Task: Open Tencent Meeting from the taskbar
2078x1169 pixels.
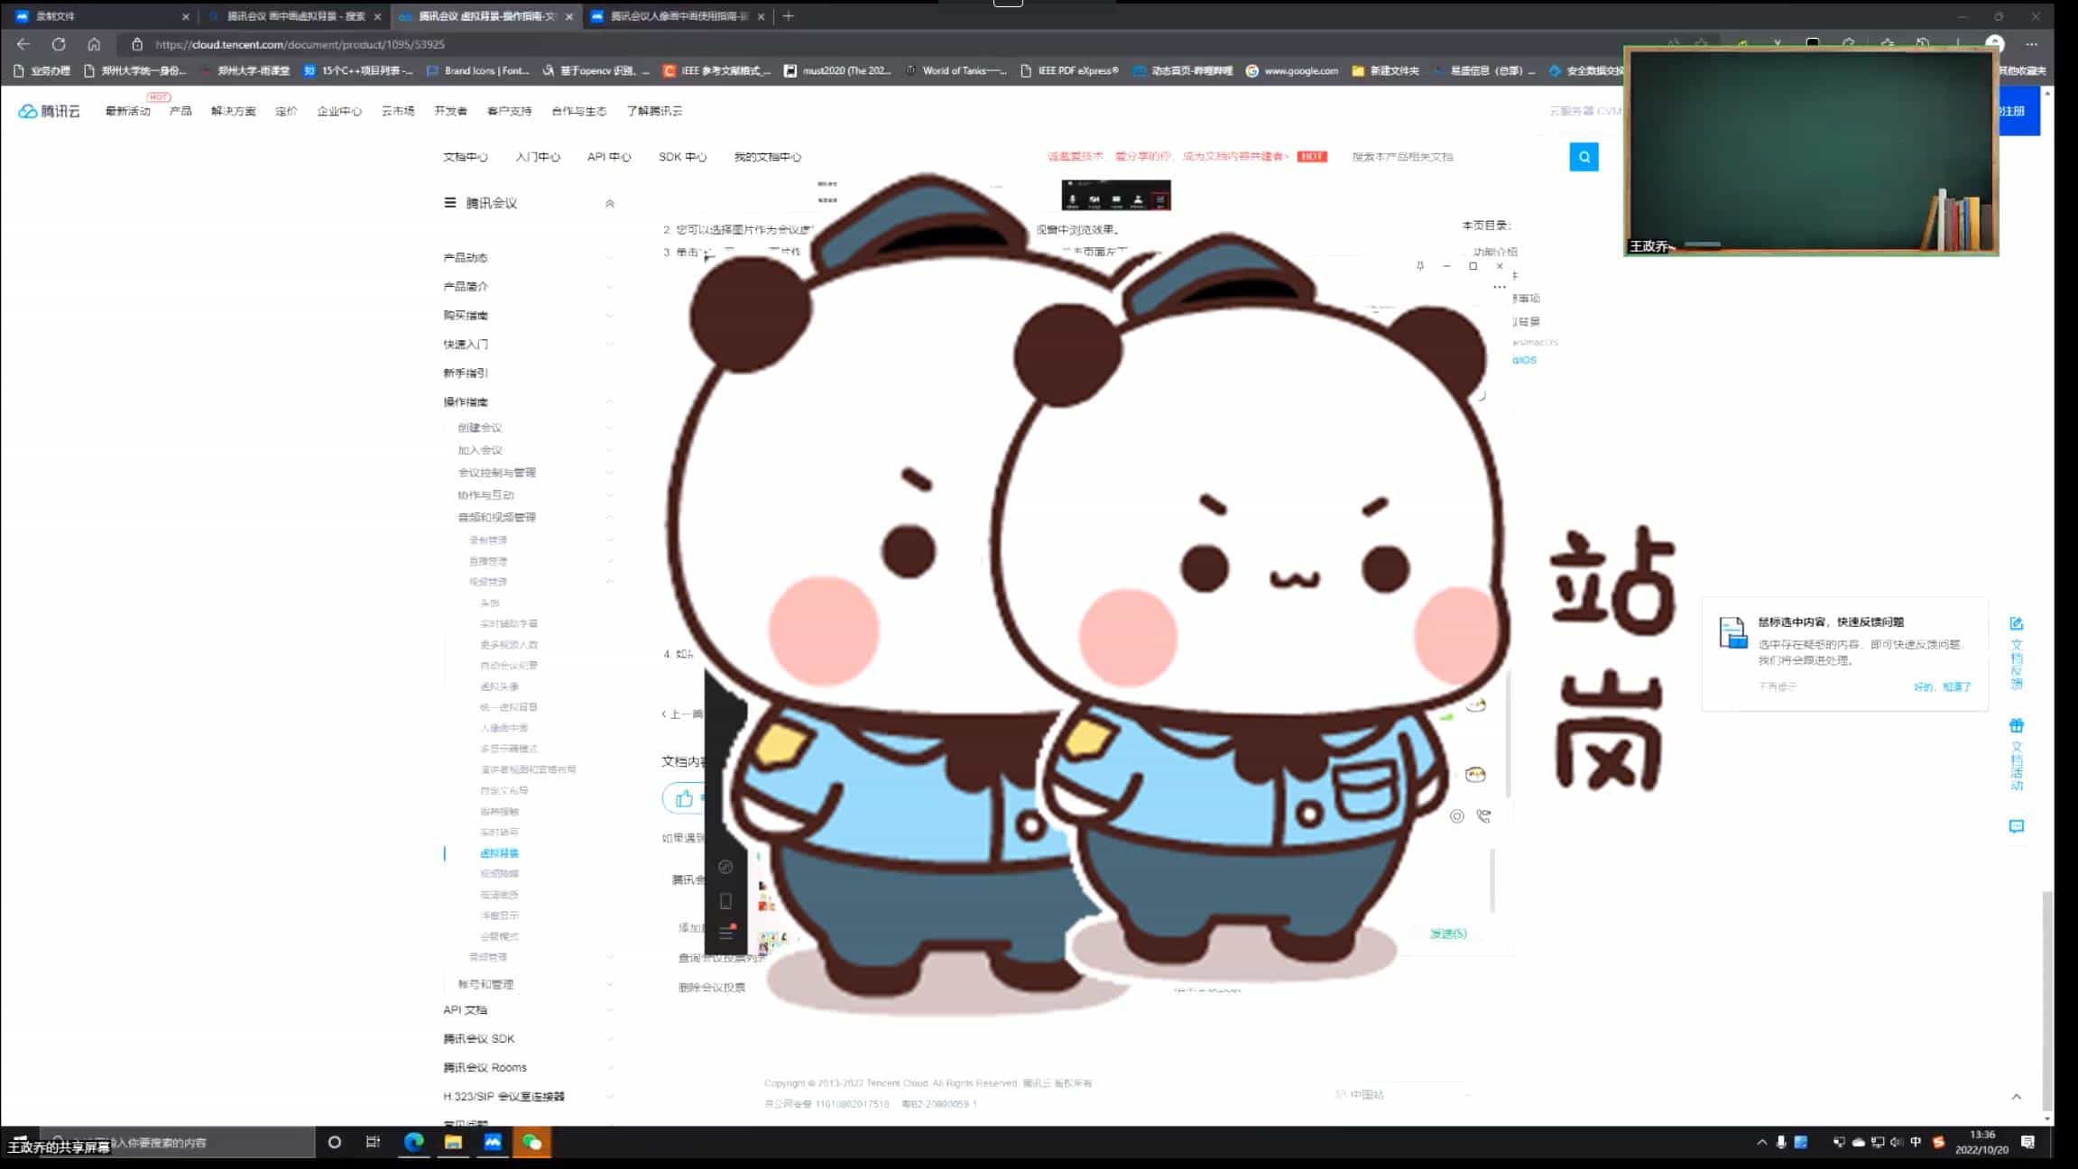Action: coord(493,1142)
